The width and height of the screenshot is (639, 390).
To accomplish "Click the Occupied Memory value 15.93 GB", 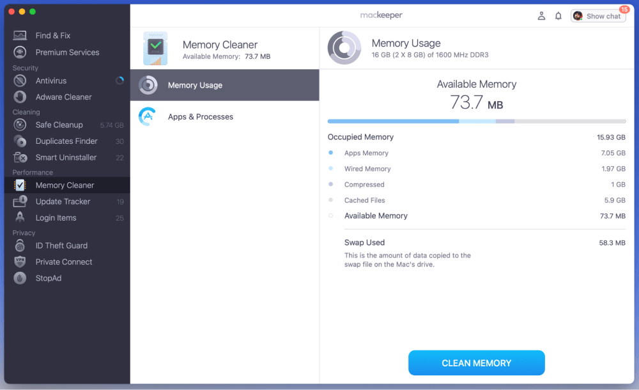I will click(x=611, y=137).
